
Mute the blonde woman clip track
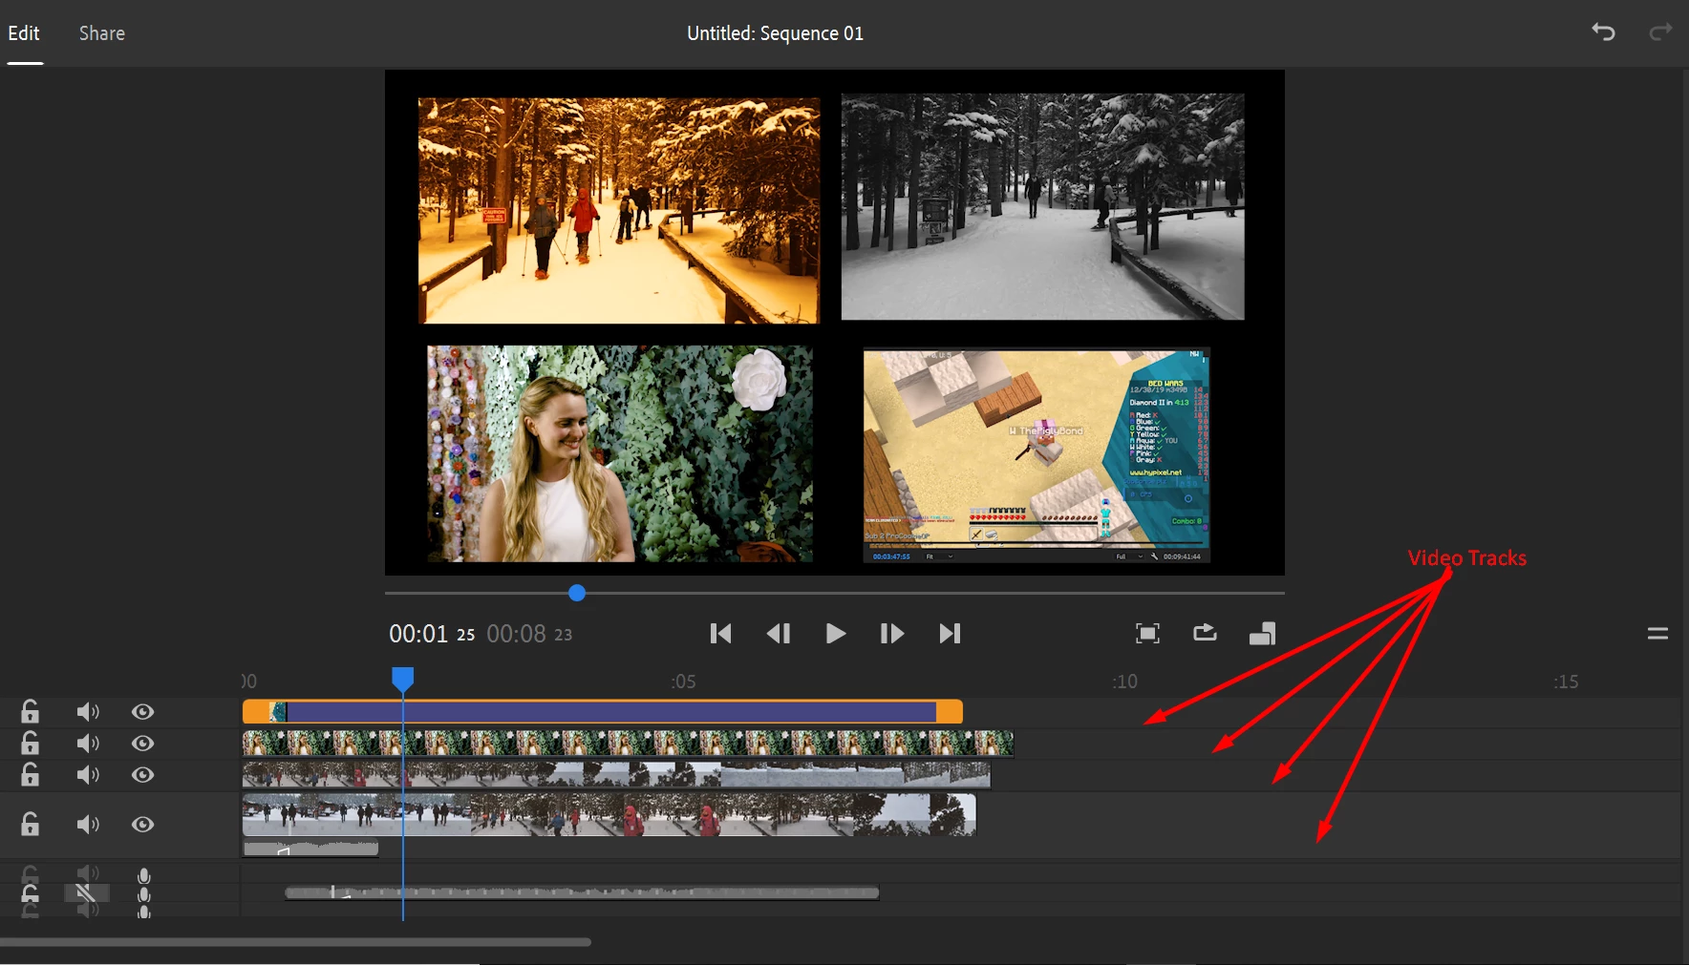coord(88,744)
